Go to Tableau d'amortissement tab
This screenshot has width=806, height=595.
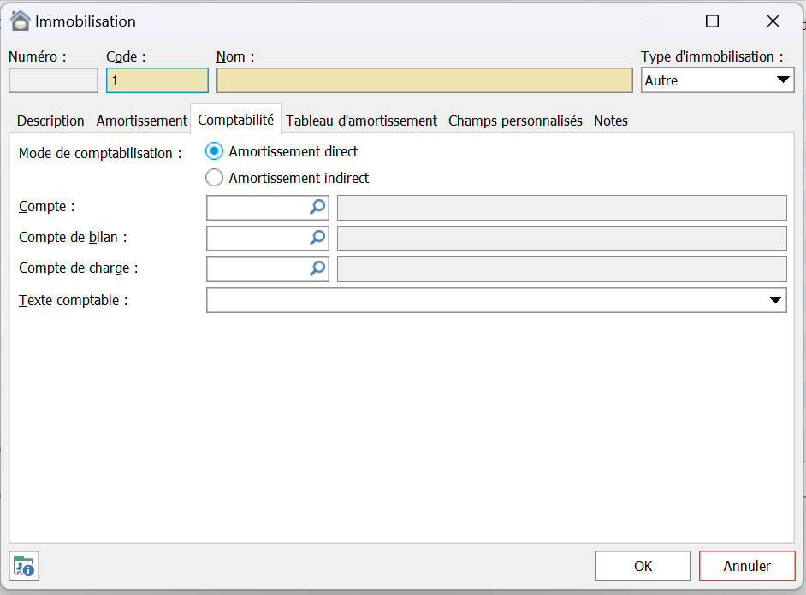361,121
